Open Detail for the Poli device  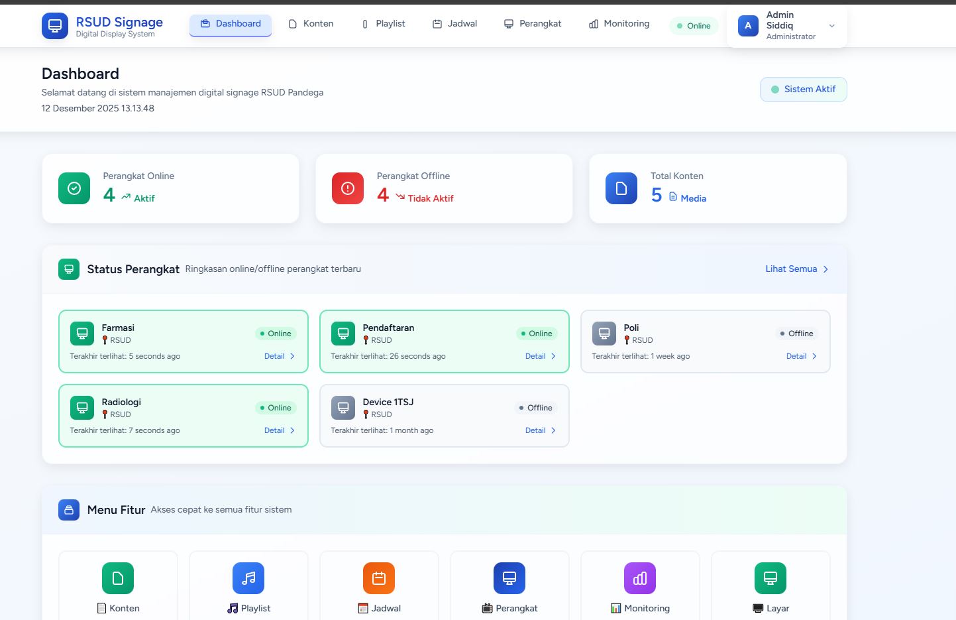coord(801,356)
